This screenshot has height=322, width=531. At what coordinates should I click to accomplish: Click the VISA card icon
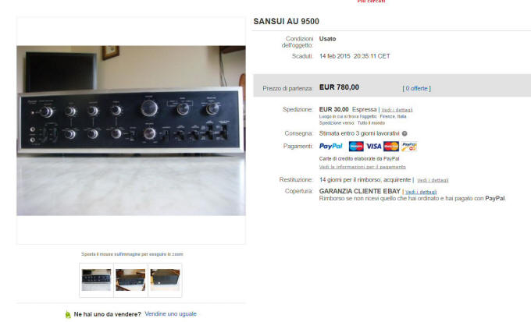373,146
